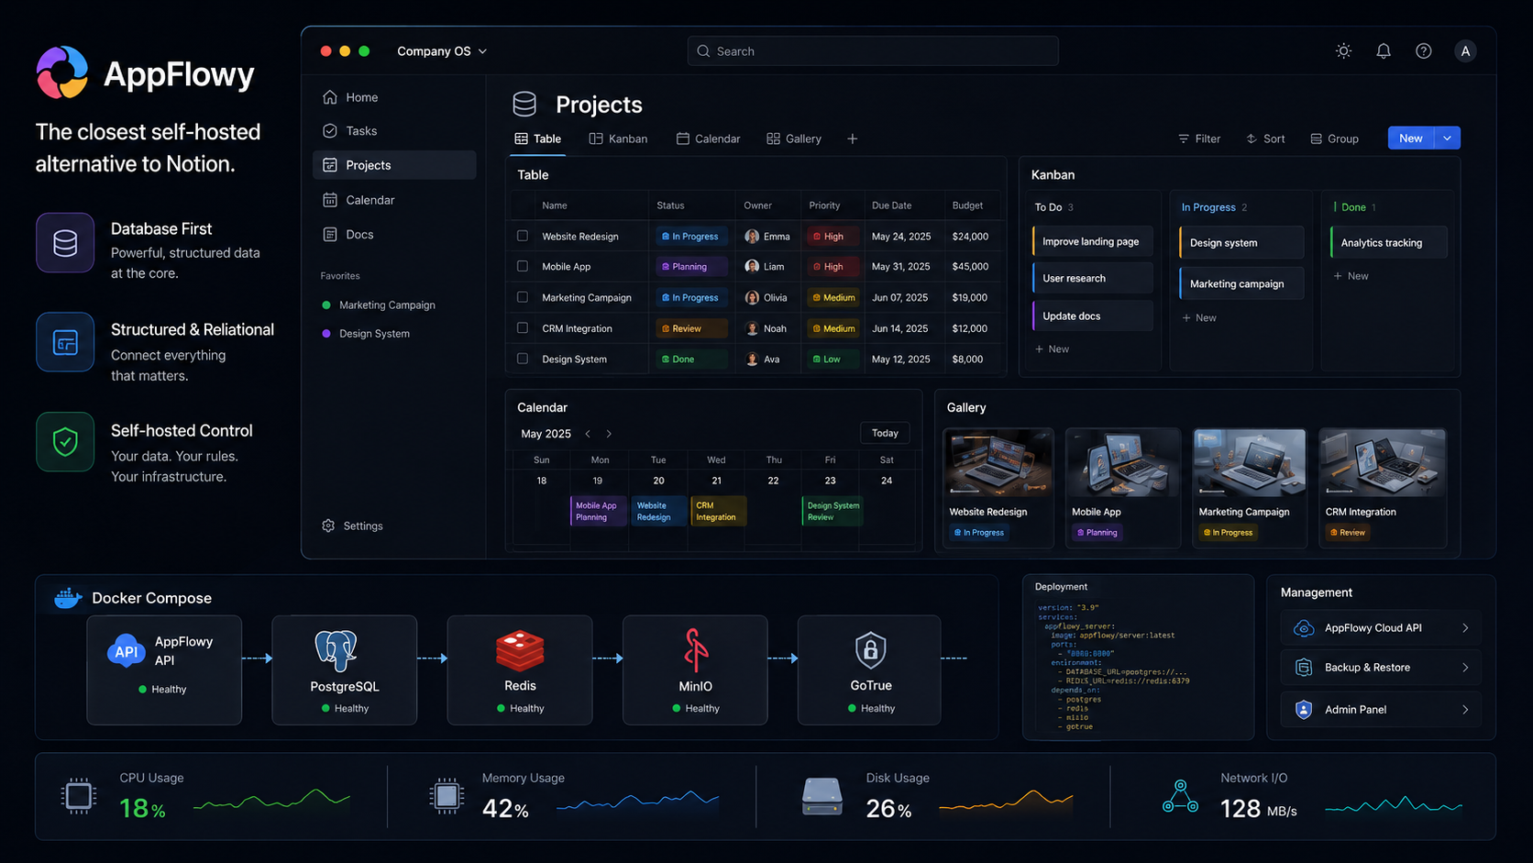Click the Search input field
Image resolution: width=1533 pixels, height=863 pixels.
(873, 51)
